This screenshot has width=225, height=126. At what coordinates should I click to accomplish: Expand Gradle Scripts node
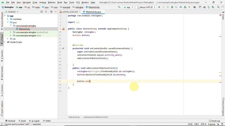[5, 42]
